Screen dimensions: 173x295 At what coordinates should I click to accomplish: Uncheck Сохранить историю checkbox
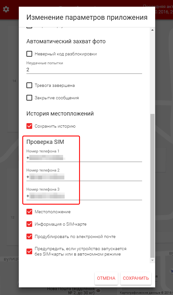point(29,126)
